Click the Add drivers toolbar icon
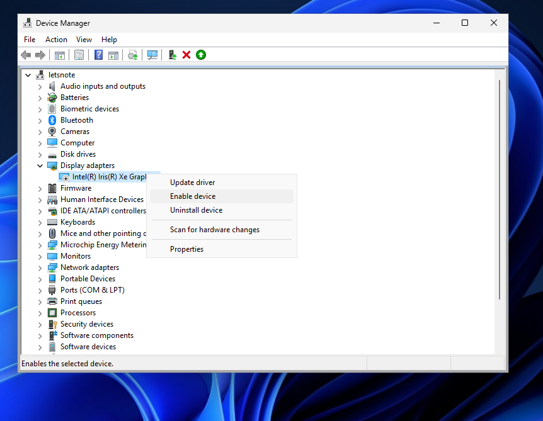 coord(172,55)
